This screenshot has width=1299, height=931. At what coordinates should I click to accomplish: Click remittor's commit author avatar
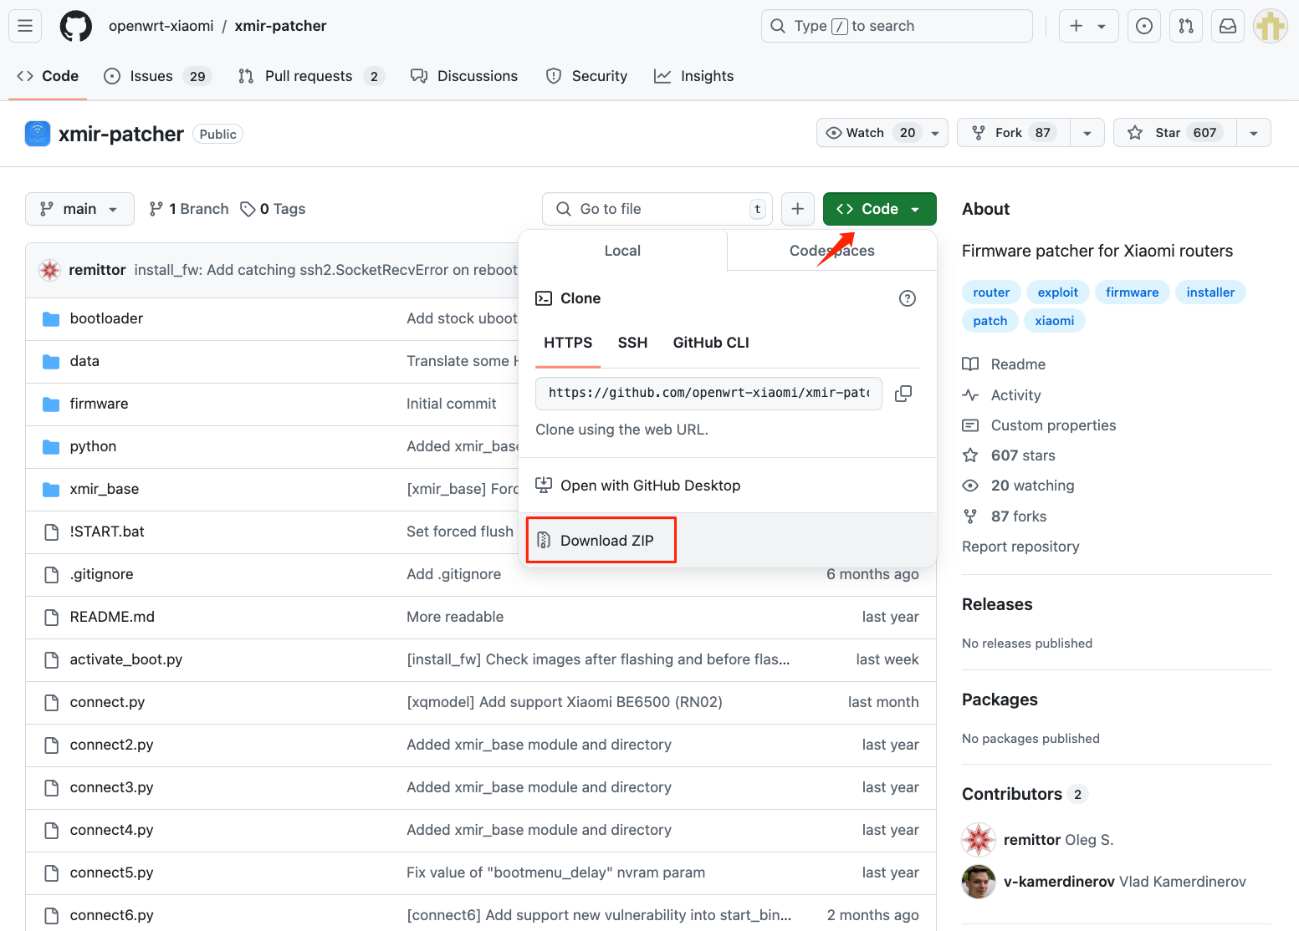pos(50,270)
